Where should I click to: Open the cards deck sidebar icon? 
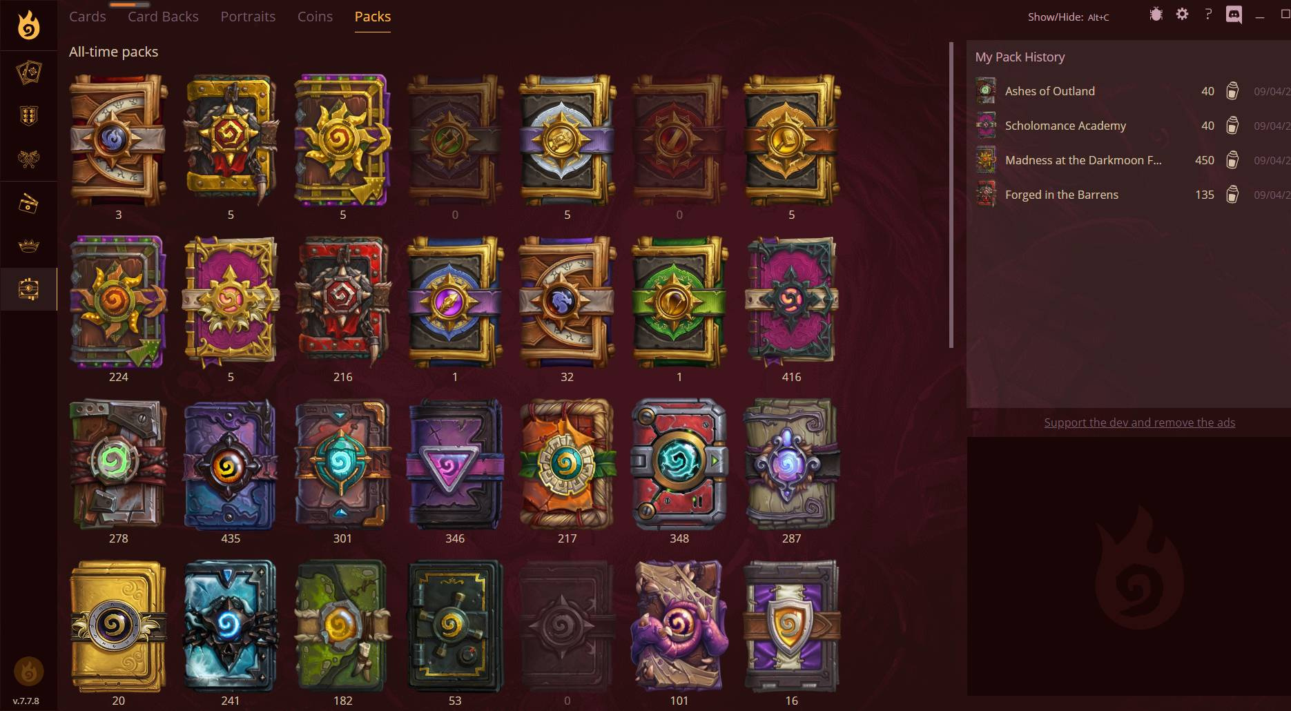click(28, 72)
